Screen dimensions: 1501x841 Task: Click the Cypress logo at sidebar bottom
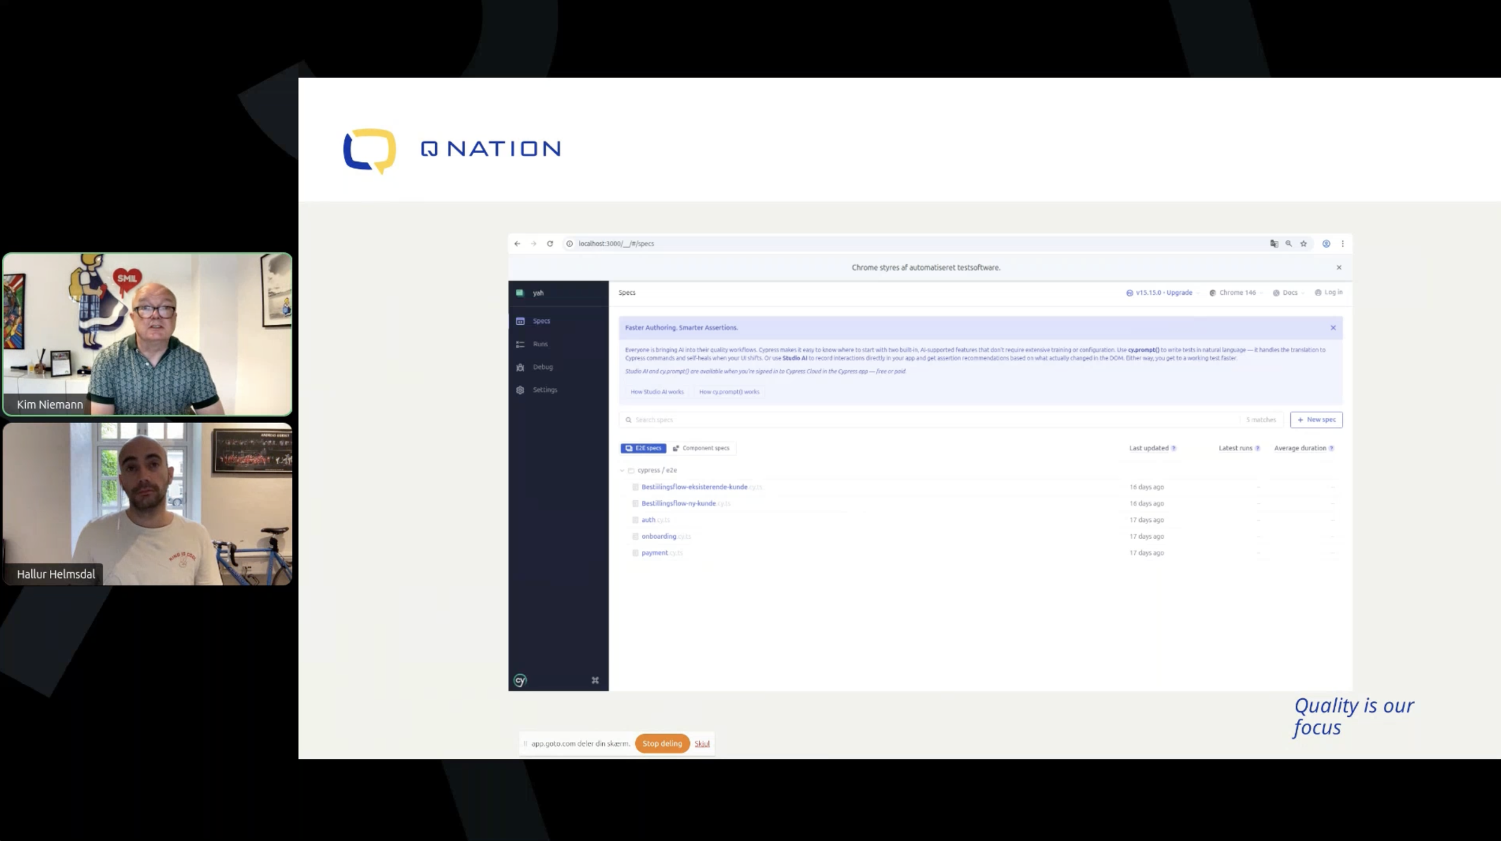coord(520,680)
